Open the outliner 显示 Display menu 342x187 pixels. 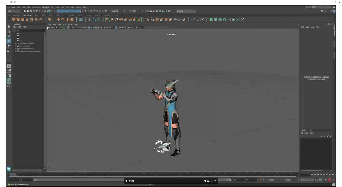[x=15, y=27]
